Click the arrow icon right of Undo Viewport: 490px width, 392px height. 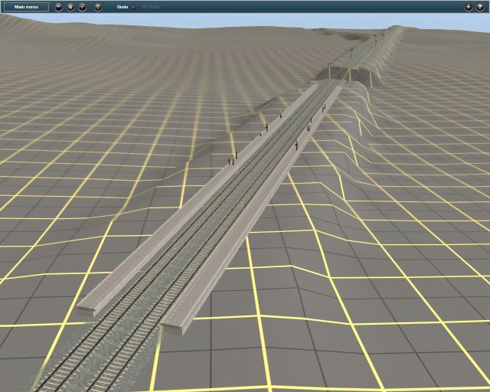[x=133, y=7]
